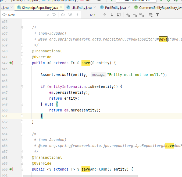Click fold end marker at line 651

22,116
